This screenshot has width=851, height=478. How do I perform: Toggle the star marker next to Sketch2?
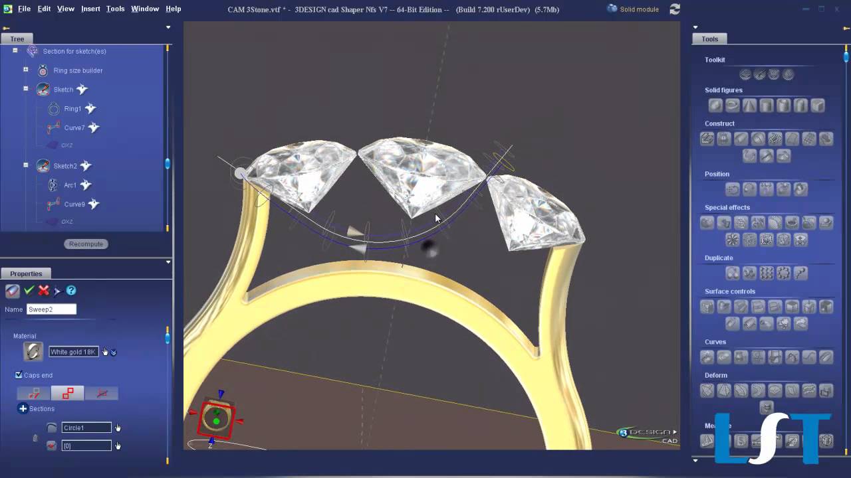(86, 165)
